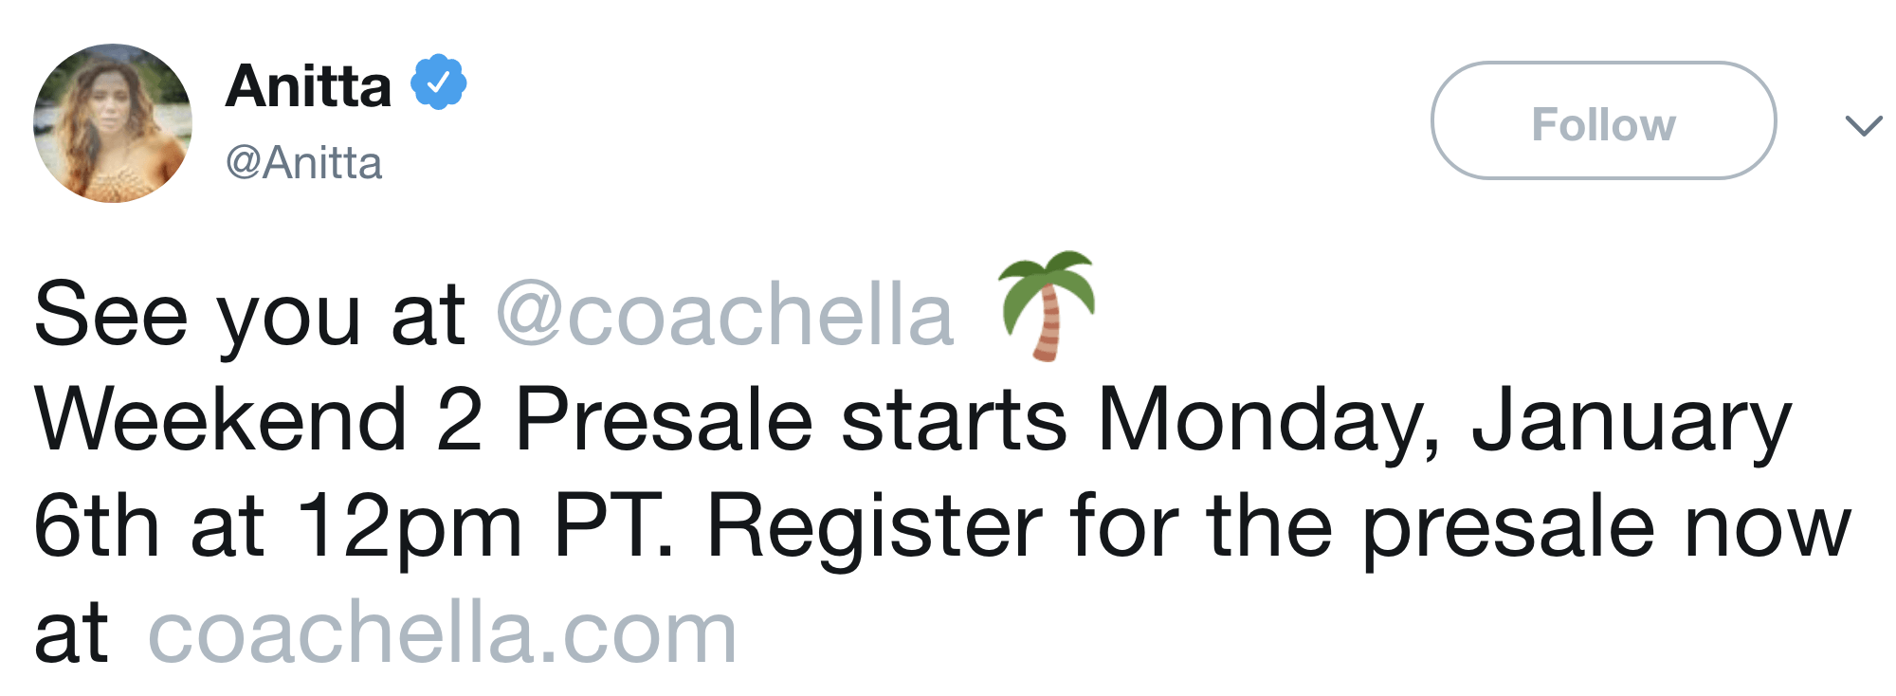Click the word "Presale" in tweet
Viewport: 1896px width, 696px height.
[x=664, y=420]
